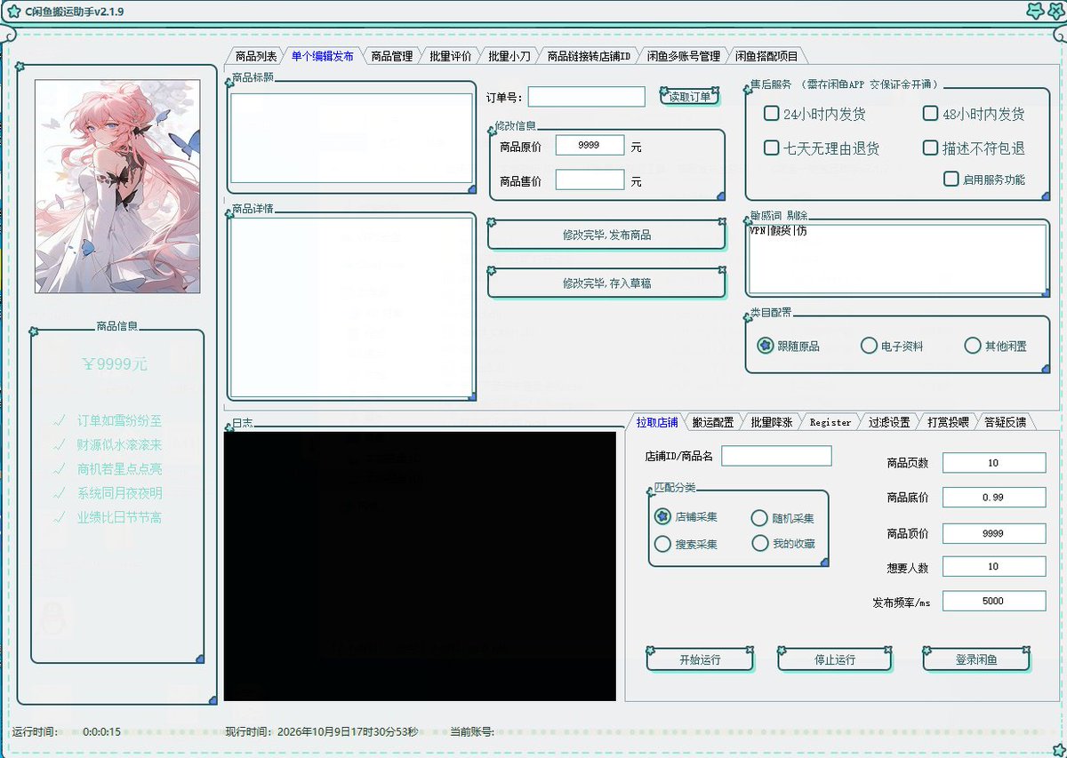Select the 答疑反馈 tab
The image size is (1067, 758).
pos(1005,422)
